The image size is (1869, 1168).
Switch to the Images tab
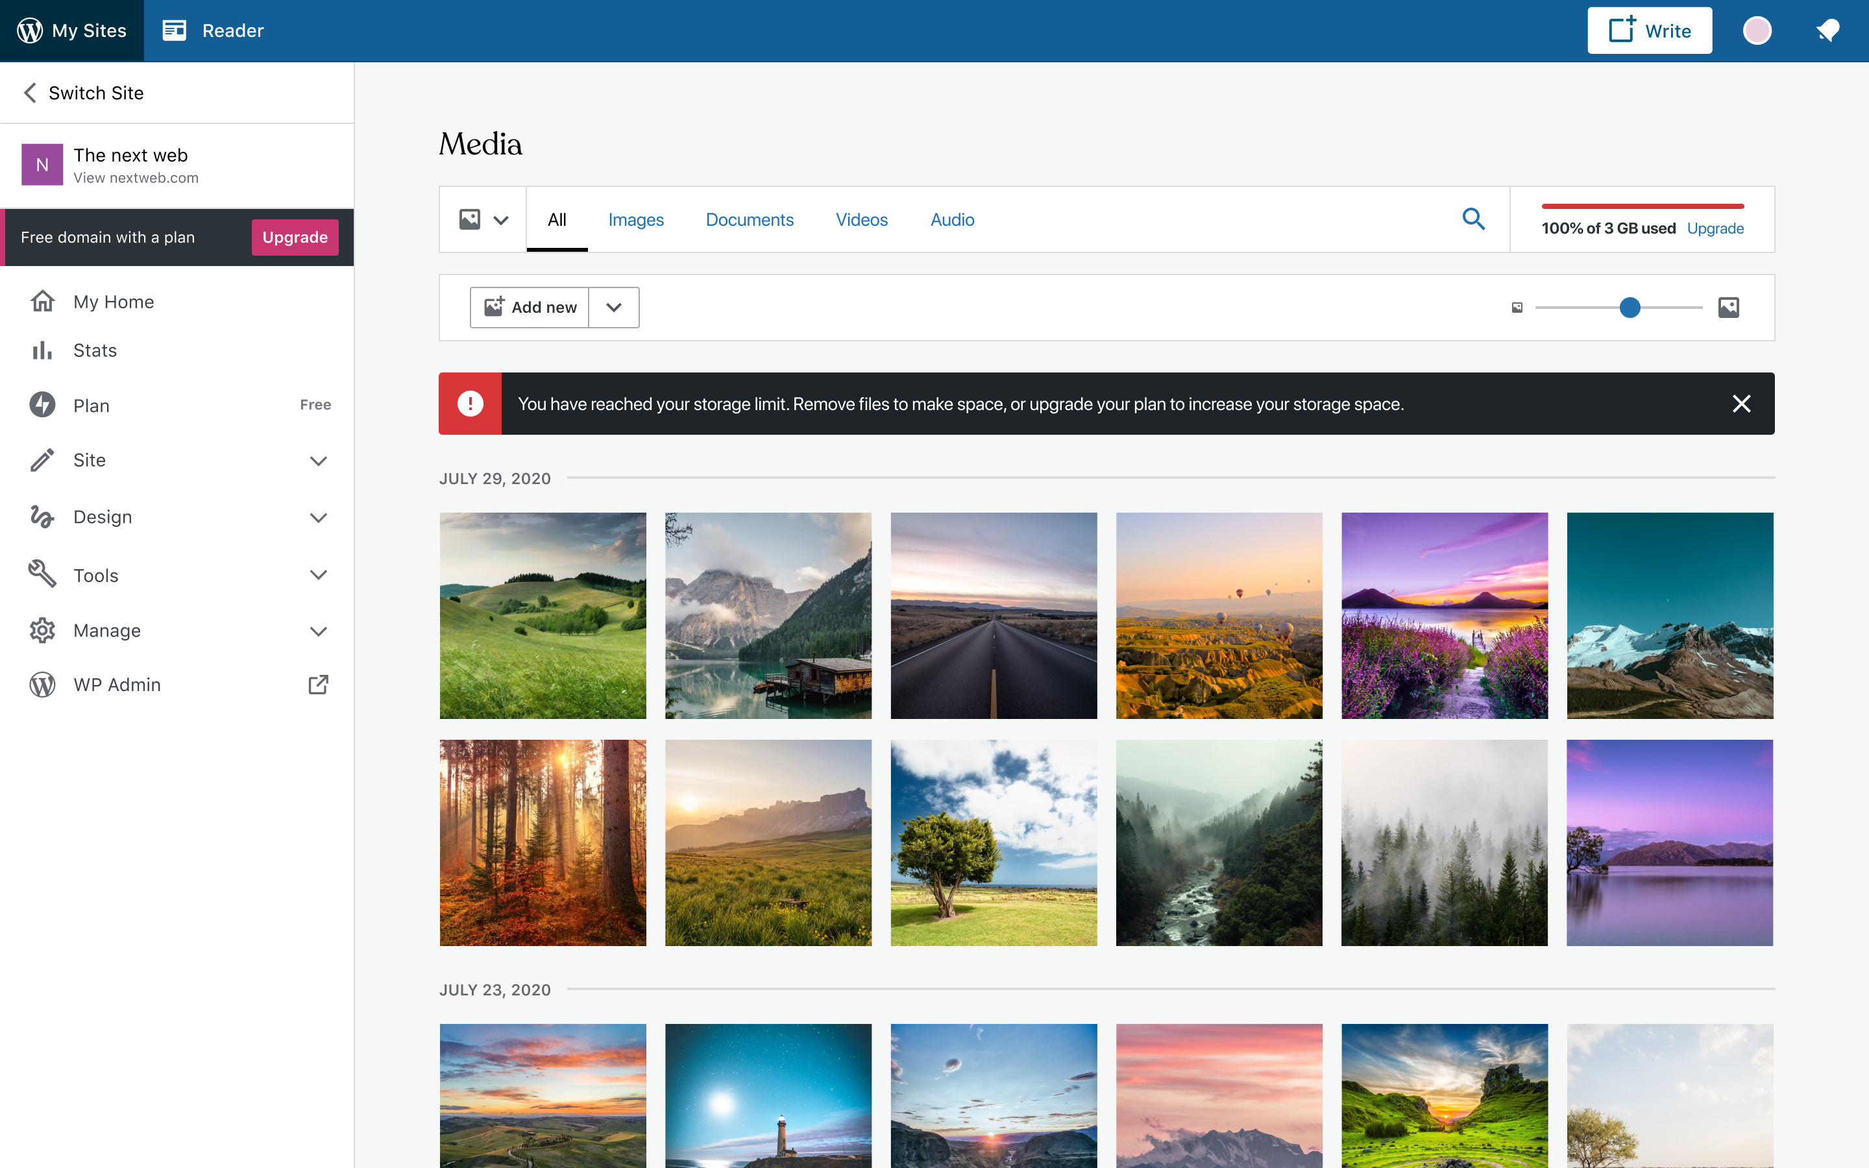pyautogui.click(x=635, y=220)
